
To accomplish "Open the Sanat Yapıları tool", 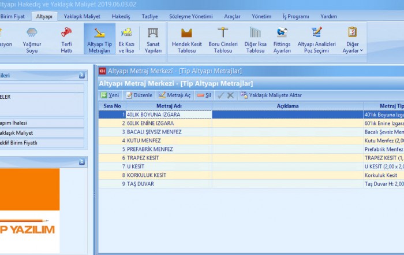I will [154, 39].
